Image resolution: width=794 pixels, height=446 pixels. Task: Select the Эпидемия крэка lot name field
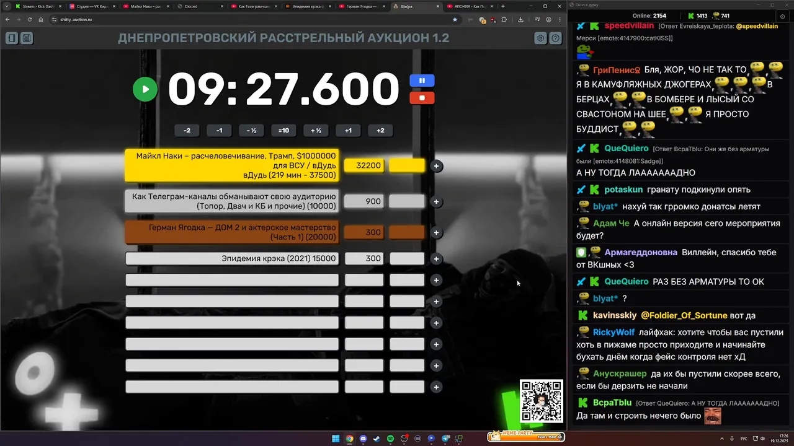point(232,258)
